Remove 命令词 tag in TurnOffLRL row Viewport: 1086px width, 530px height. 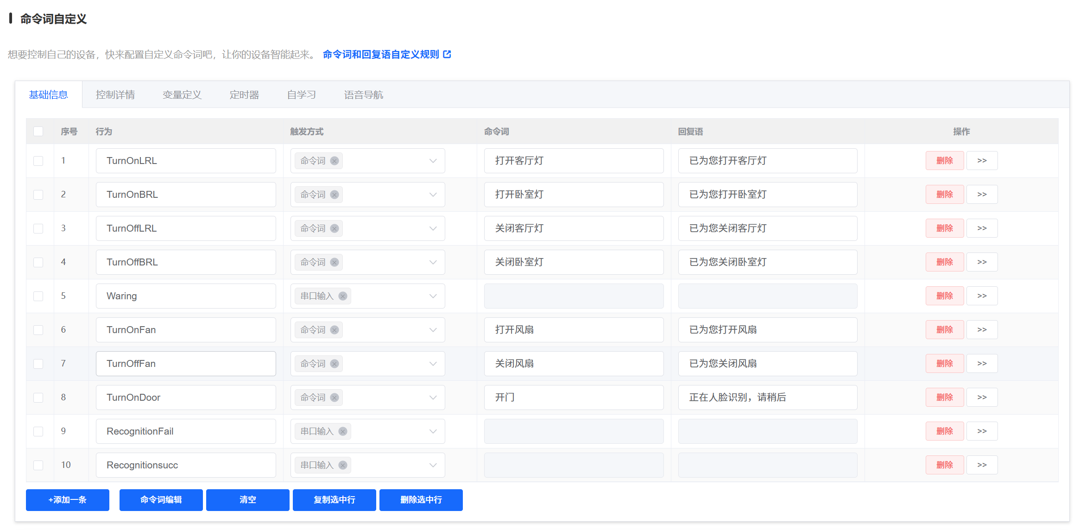(x=335, y=228)
